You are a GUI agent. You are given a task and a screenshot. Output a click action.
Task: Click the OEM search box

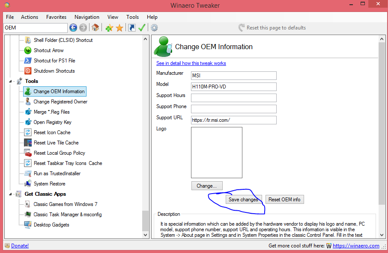pyautogui.click(x=36, y=28)
